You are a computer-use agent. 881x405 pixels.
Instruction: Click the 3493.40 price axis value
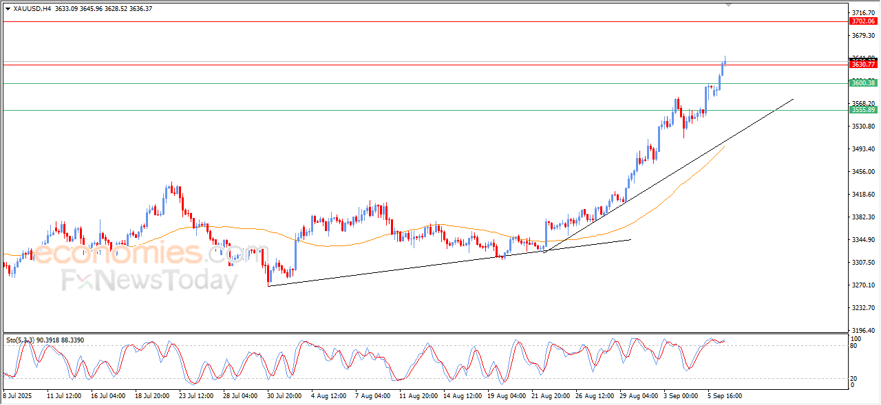tap(863, 149)
